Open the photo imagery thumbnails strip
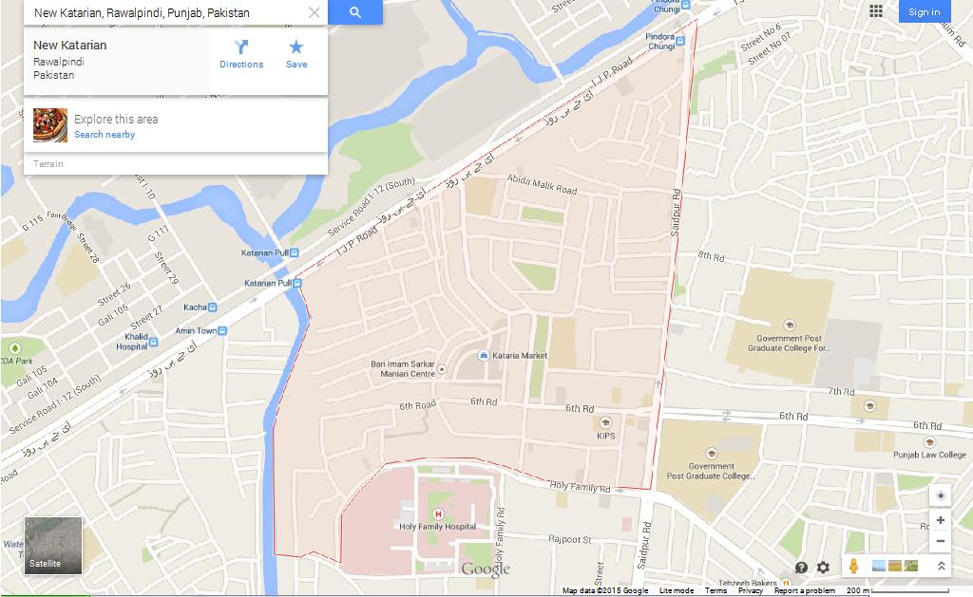This screenshot has height=597, width=973. tap(895, 566)
